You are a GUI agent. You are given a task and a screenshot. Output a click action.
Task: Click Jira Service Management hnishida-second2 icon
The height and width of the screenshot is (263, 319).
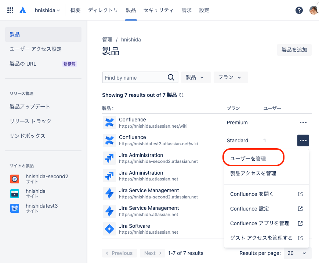(109, 193)
